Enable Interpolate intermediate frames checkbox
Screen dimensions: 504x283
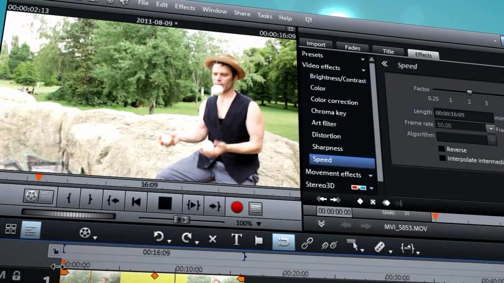click(x=443, y=158)
